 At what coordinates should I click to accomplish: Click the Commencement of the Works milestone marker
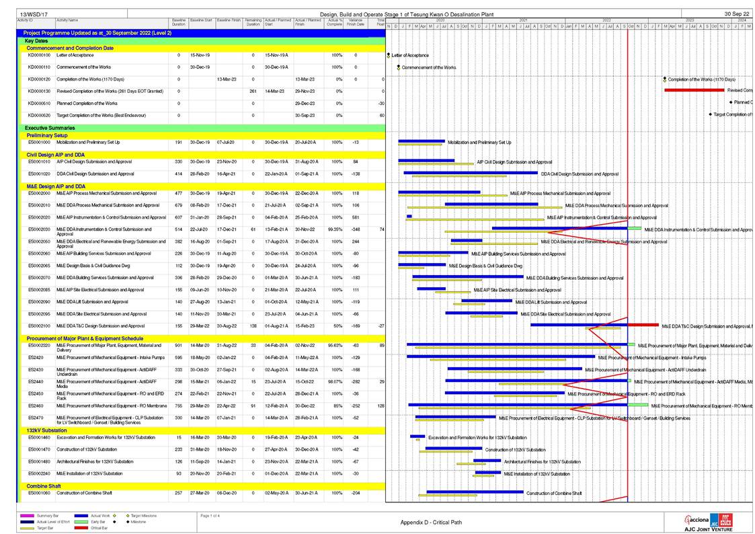click(x=399, y=67)
